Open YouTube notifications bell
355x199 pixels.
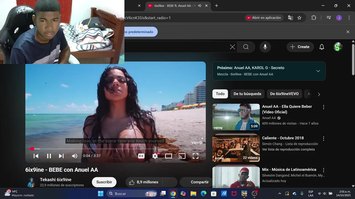coord(322,47)
